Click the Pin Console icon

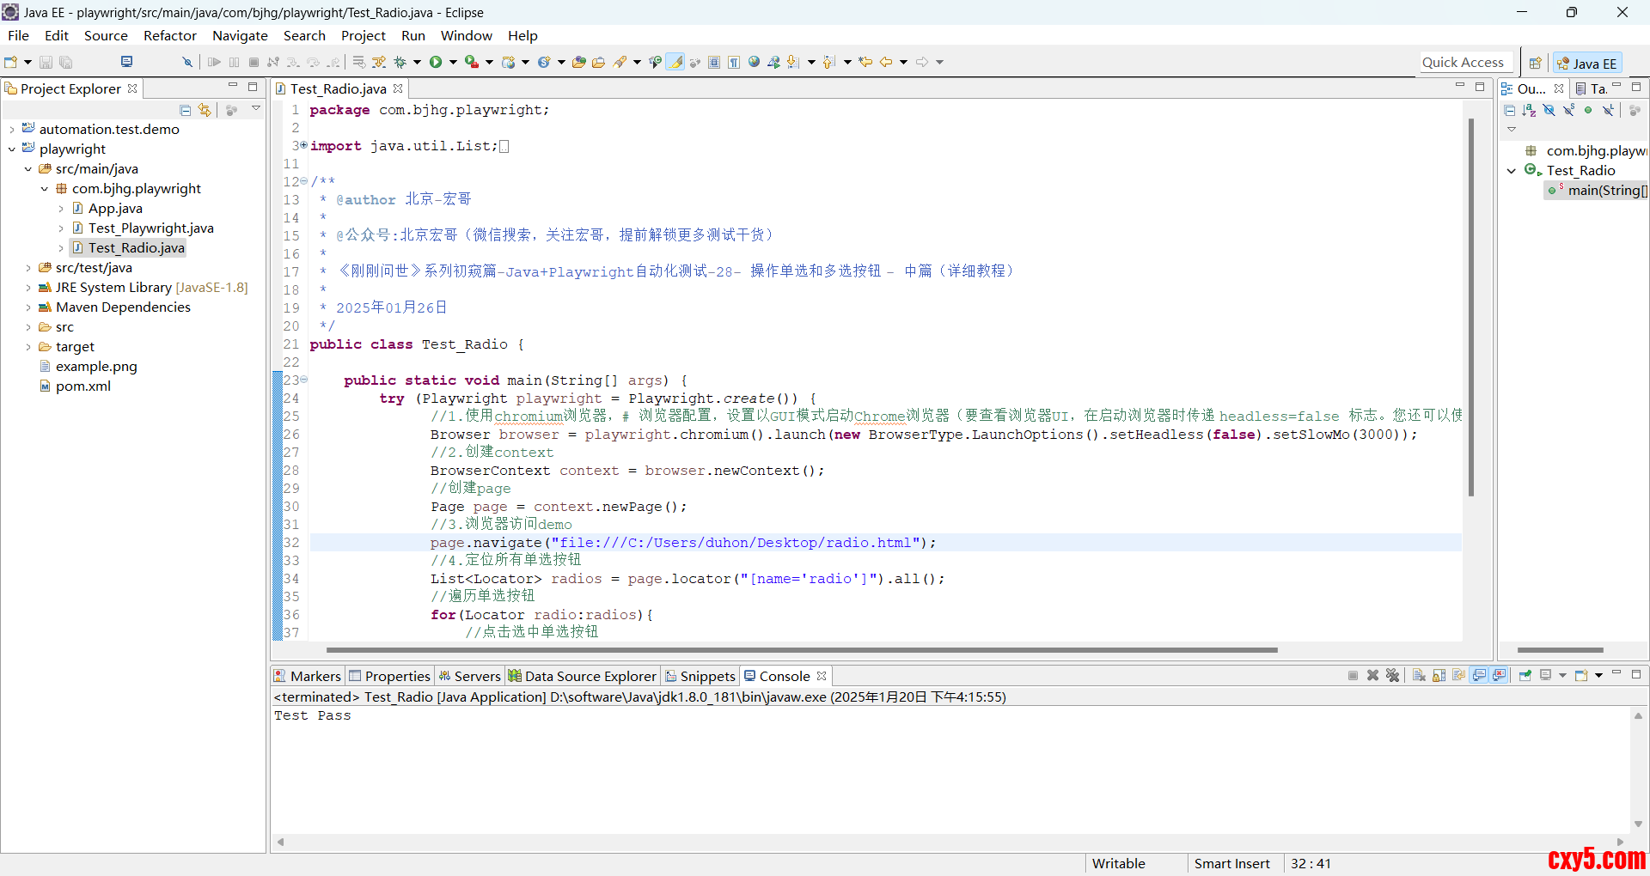(1525, 676)
